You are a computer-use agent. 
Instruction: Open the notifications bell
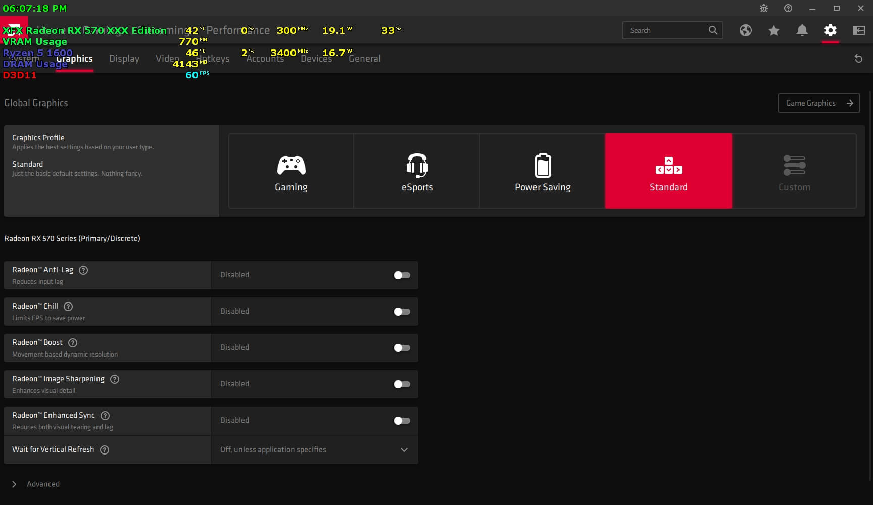(802, 30)
